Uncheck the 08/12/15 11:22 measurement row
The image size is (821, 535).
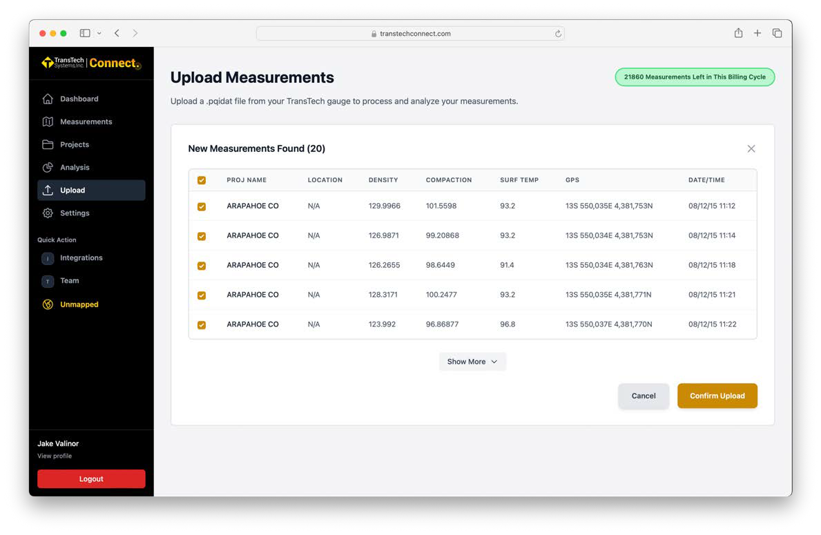202,324
